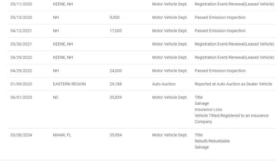Select the EASTERN REGION location
276x161 pixels.
pyautogui.click(x=67, y=84)
